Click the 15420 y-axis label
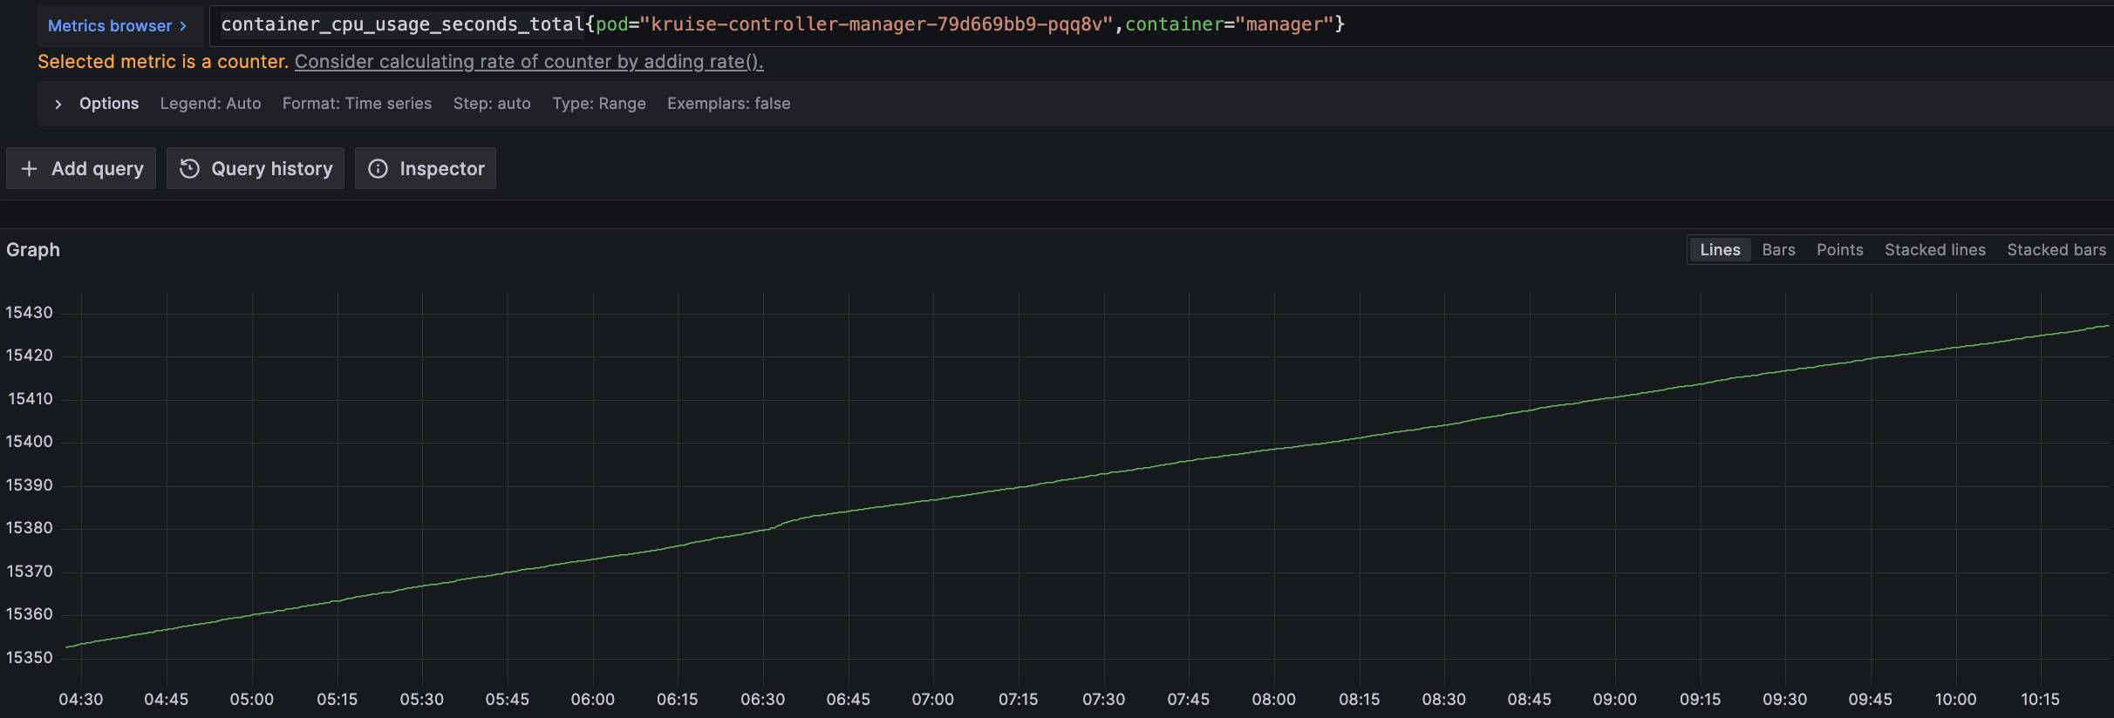The width and height of the screenshot is (2114, 718). (x=30, y=356)
